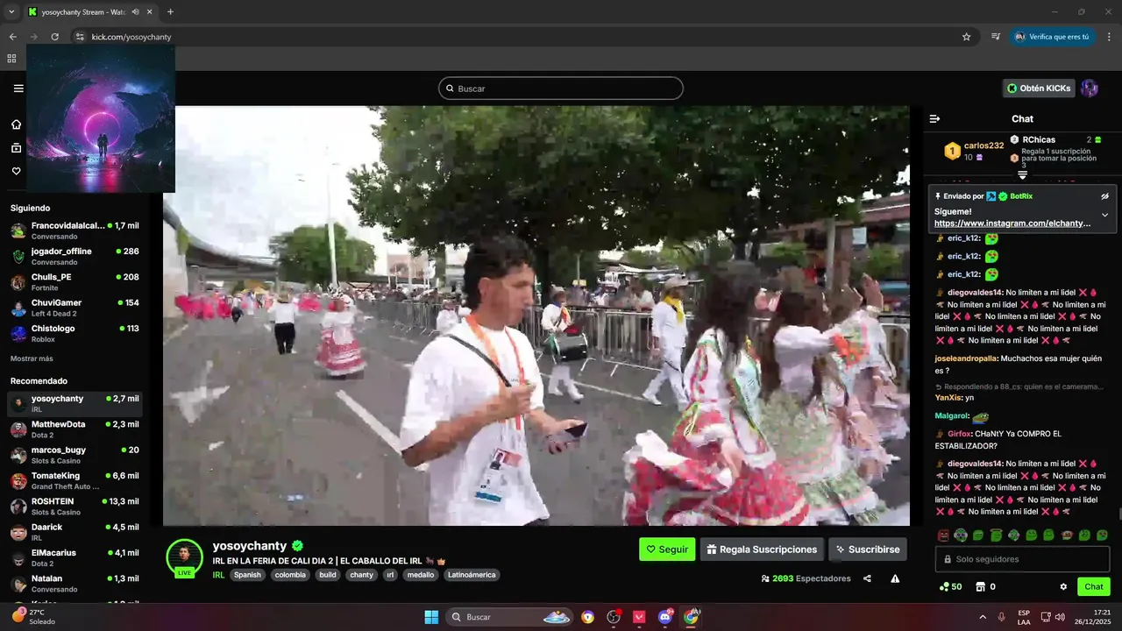Select the Spanish tag

pos(247,575)
